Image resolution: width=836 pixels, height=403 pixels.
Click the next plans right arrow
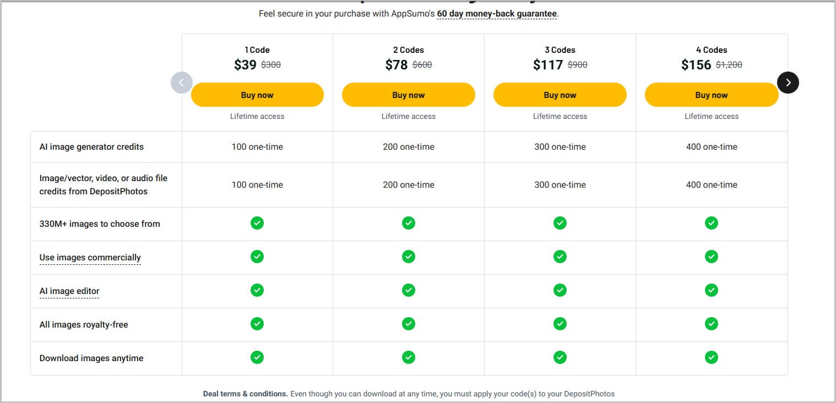pyautogui.click(x=788, y=83)
